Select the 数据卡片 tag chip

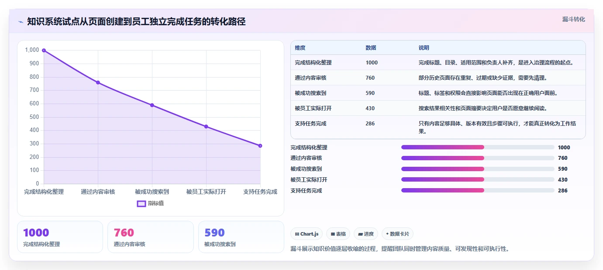click(397, 234)
